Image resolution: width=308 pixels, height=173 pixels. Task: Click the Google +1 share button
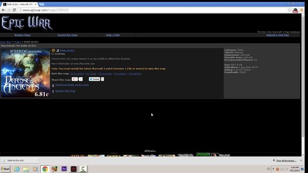75,79
